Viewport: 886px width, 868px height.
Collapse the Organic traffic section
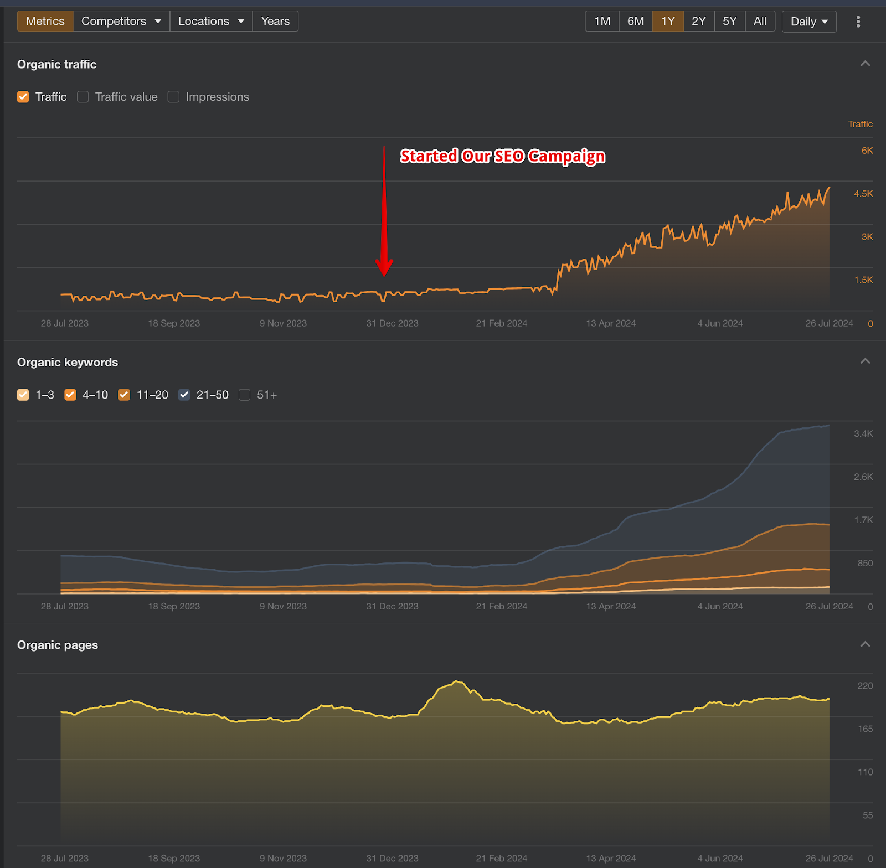point(865,64)
